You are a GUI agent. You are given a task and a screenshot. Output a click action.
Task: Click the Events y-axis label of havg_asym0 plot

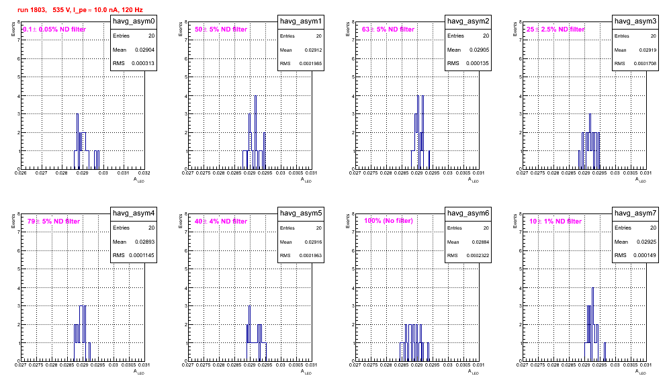click(13, 29)
